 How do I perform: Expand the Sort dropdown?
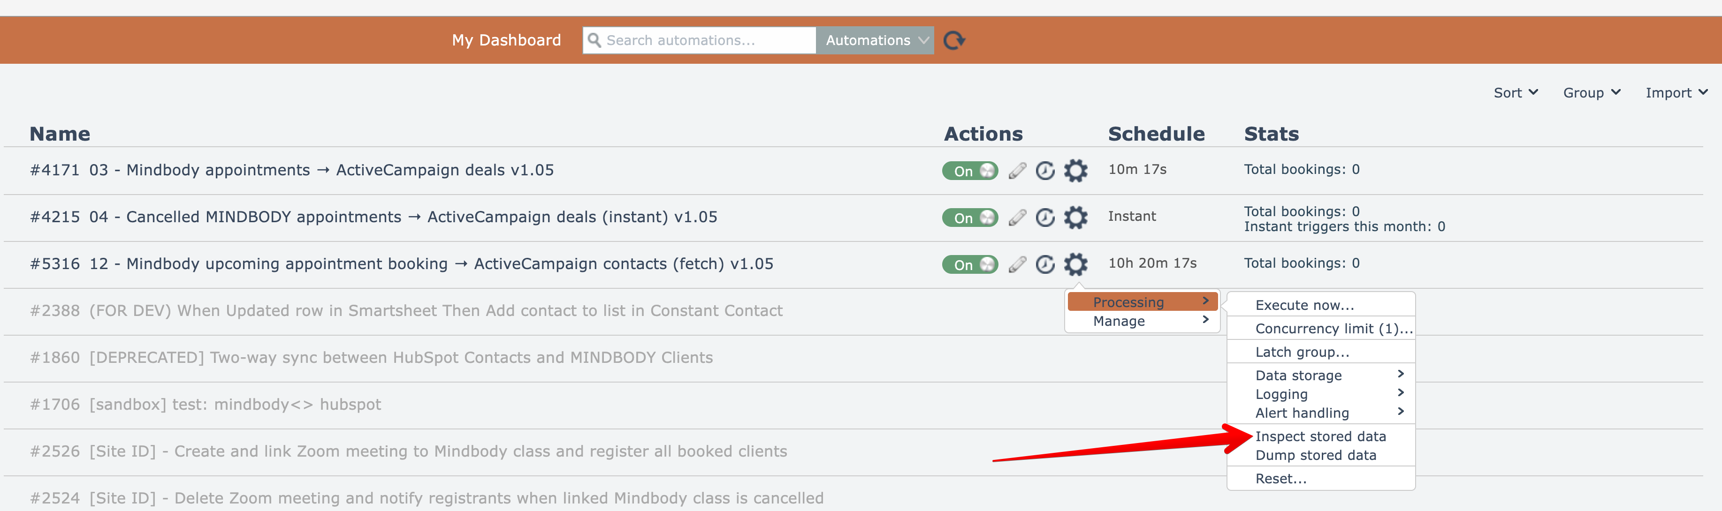click(x=1516, y=93)
